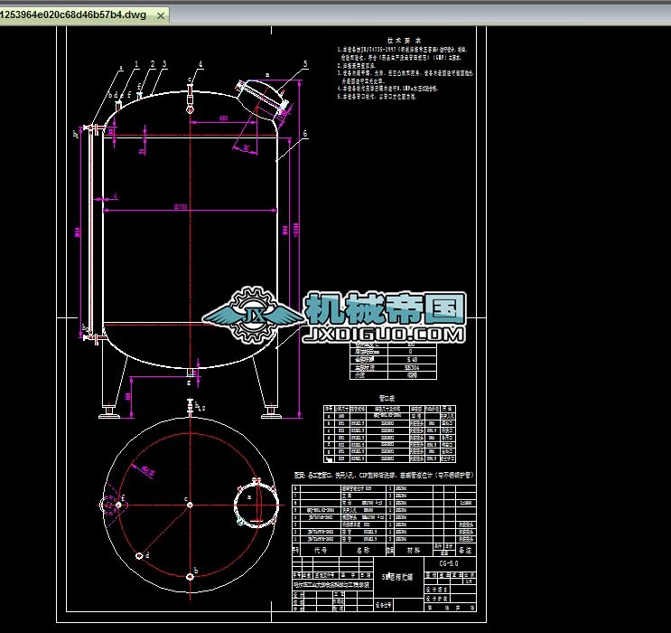Click nozzle label "b" at the plan view bottom
Image resolution: width=671 pixels, height=633 pixels.
[196, 571]
